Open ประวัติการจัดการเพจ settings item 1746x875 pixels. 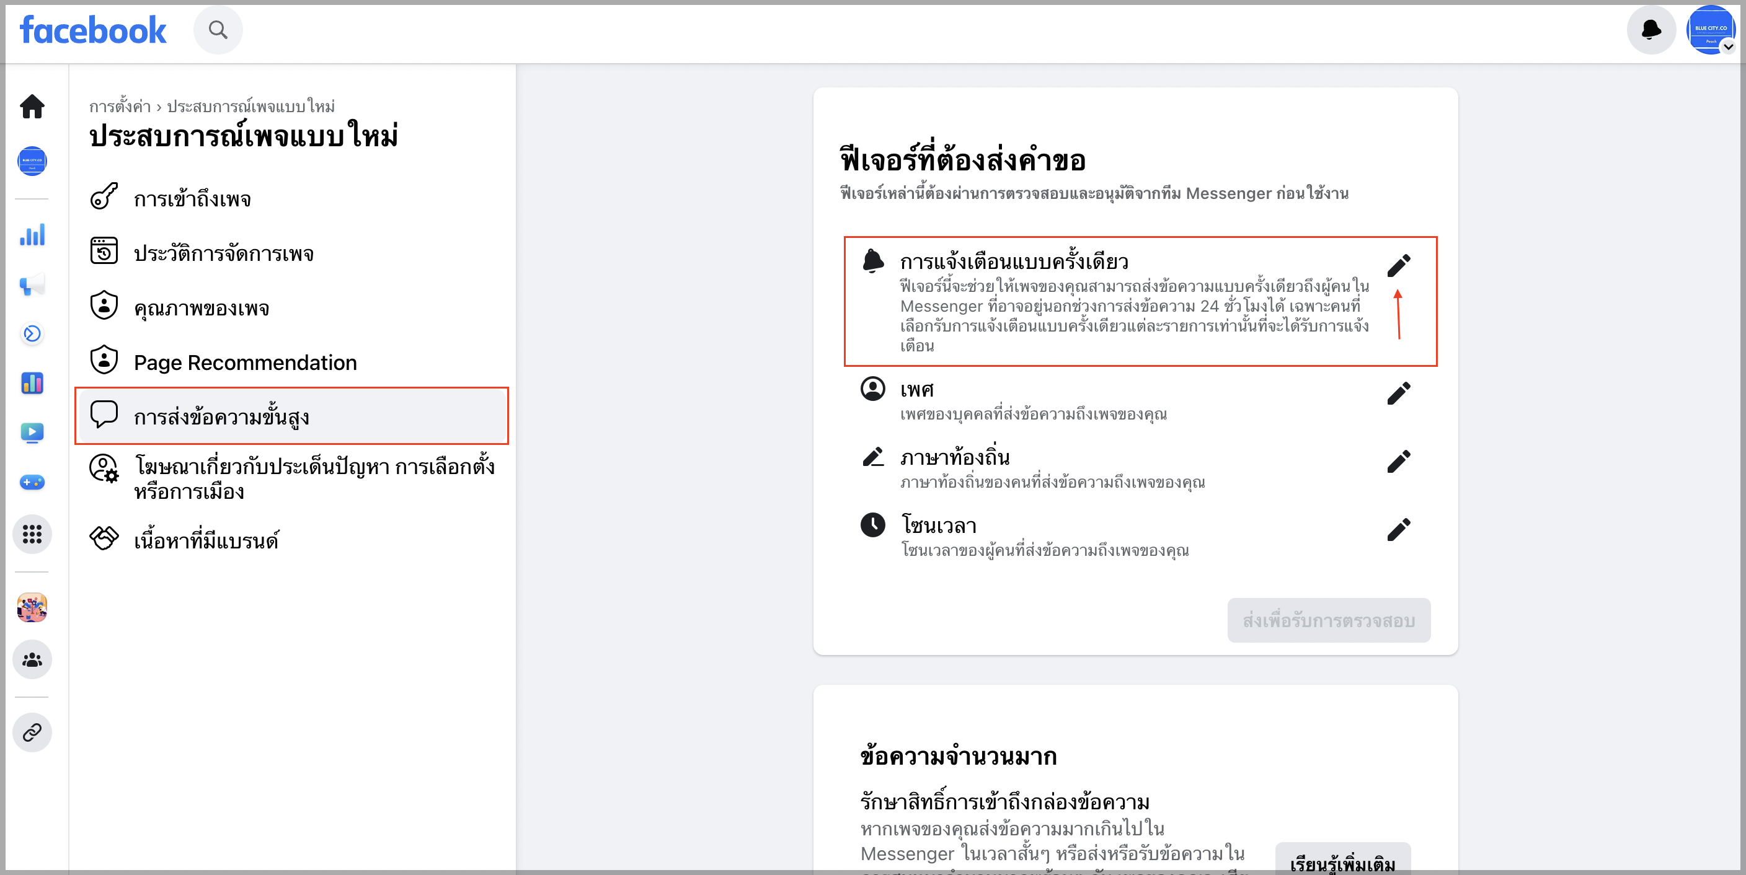pos(291,253)
